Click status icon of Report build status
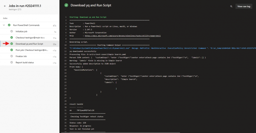 tap(11, 62)
